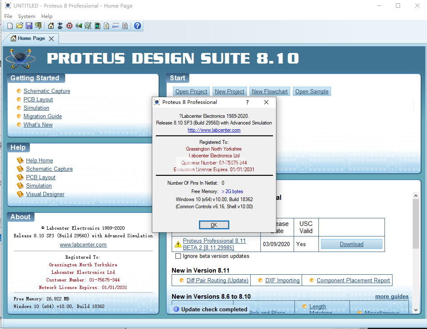Image resolution: width=427 pixels, height=329 pixels.
Task: Click the scrollbar up arrow in updates panel
Action: click(416, 196)
